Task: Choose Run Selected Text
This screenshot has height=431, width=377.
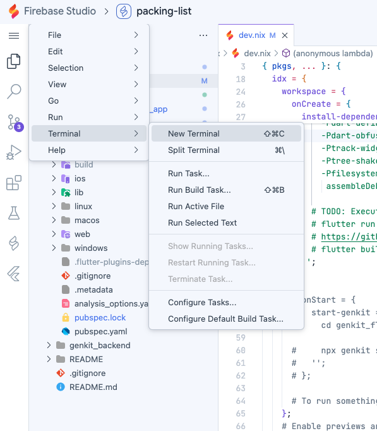Action: tap(226, 223)
